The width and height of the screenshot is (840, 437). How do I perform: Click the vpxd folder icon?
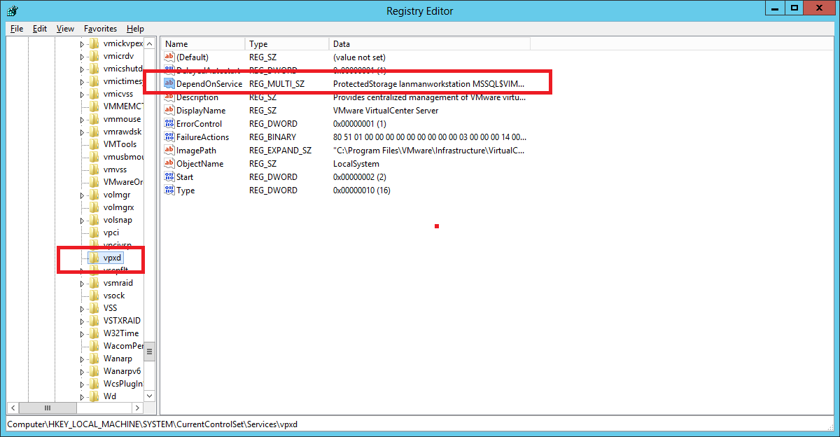pos(94,258)
